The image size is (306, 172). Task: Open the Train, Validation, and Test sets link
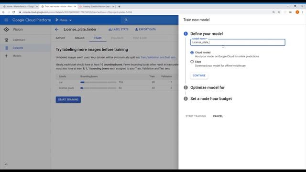pos(158,57)
